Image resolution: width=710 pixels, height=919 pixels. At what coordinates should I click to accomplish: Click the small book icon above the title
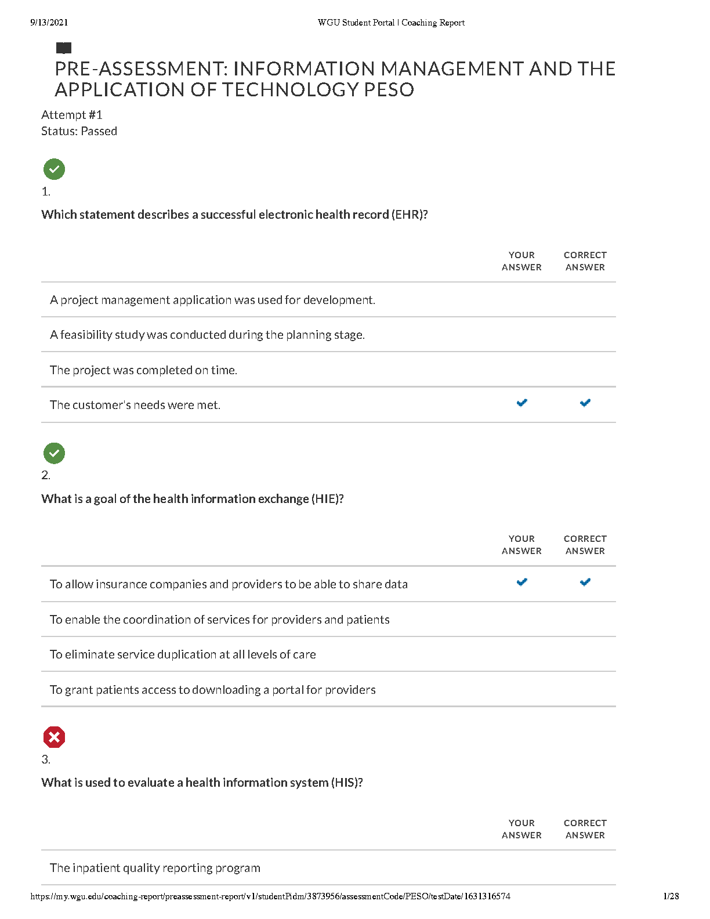[x=64, y=48]
